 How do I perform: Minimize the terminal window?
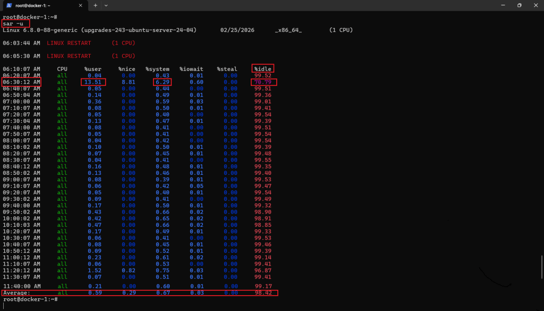[503, 5]
